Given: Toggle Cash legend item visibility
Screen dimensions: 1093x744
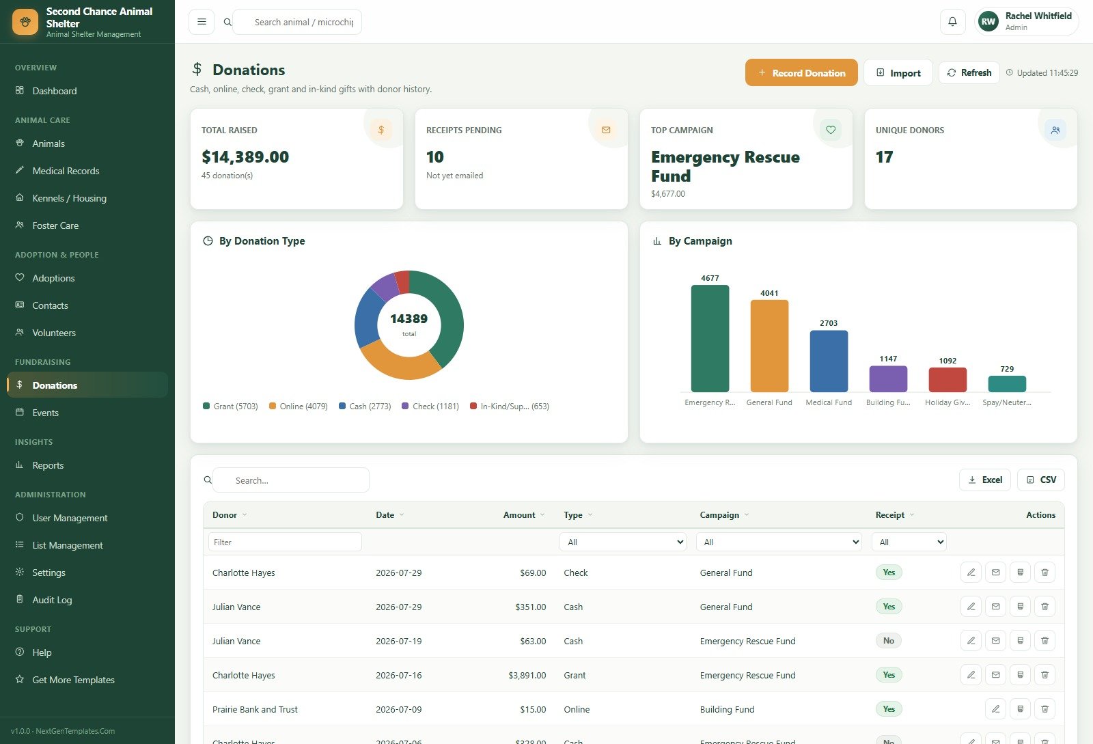Looking at the screenshot, I should [365, 407].
